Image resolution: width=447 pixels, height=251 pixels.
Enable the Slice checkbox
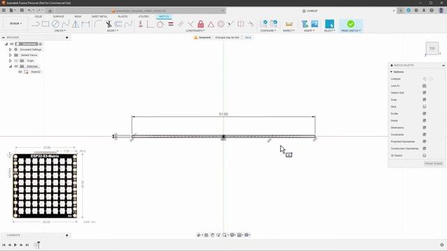424,107
